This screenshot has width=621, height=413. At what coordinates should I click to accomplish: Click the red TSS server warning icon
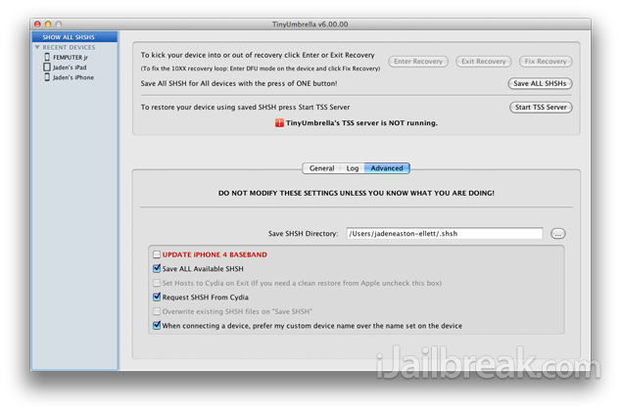coord(279,123)
